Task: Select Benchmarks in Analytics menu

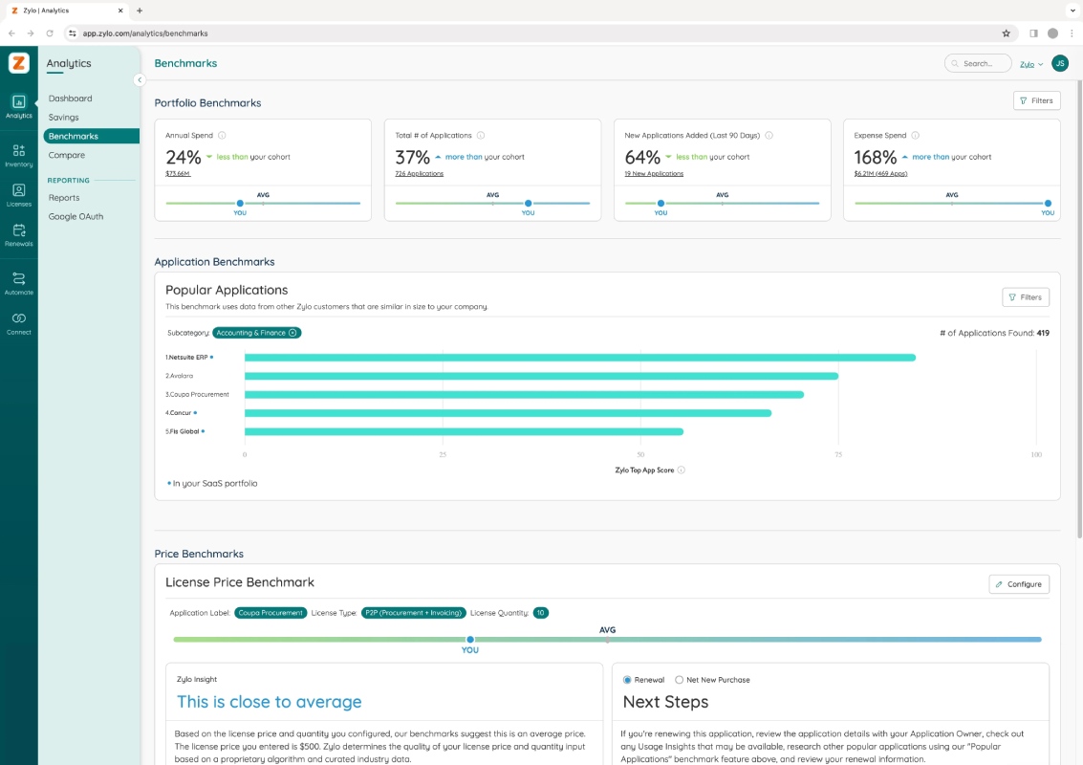Action: pos(91,136)
